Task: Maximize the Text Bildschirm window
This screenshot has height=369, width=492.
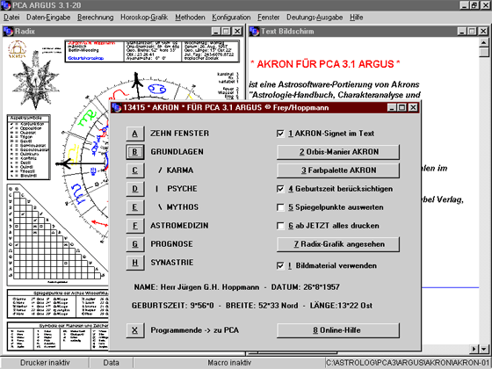Action: 472,32
